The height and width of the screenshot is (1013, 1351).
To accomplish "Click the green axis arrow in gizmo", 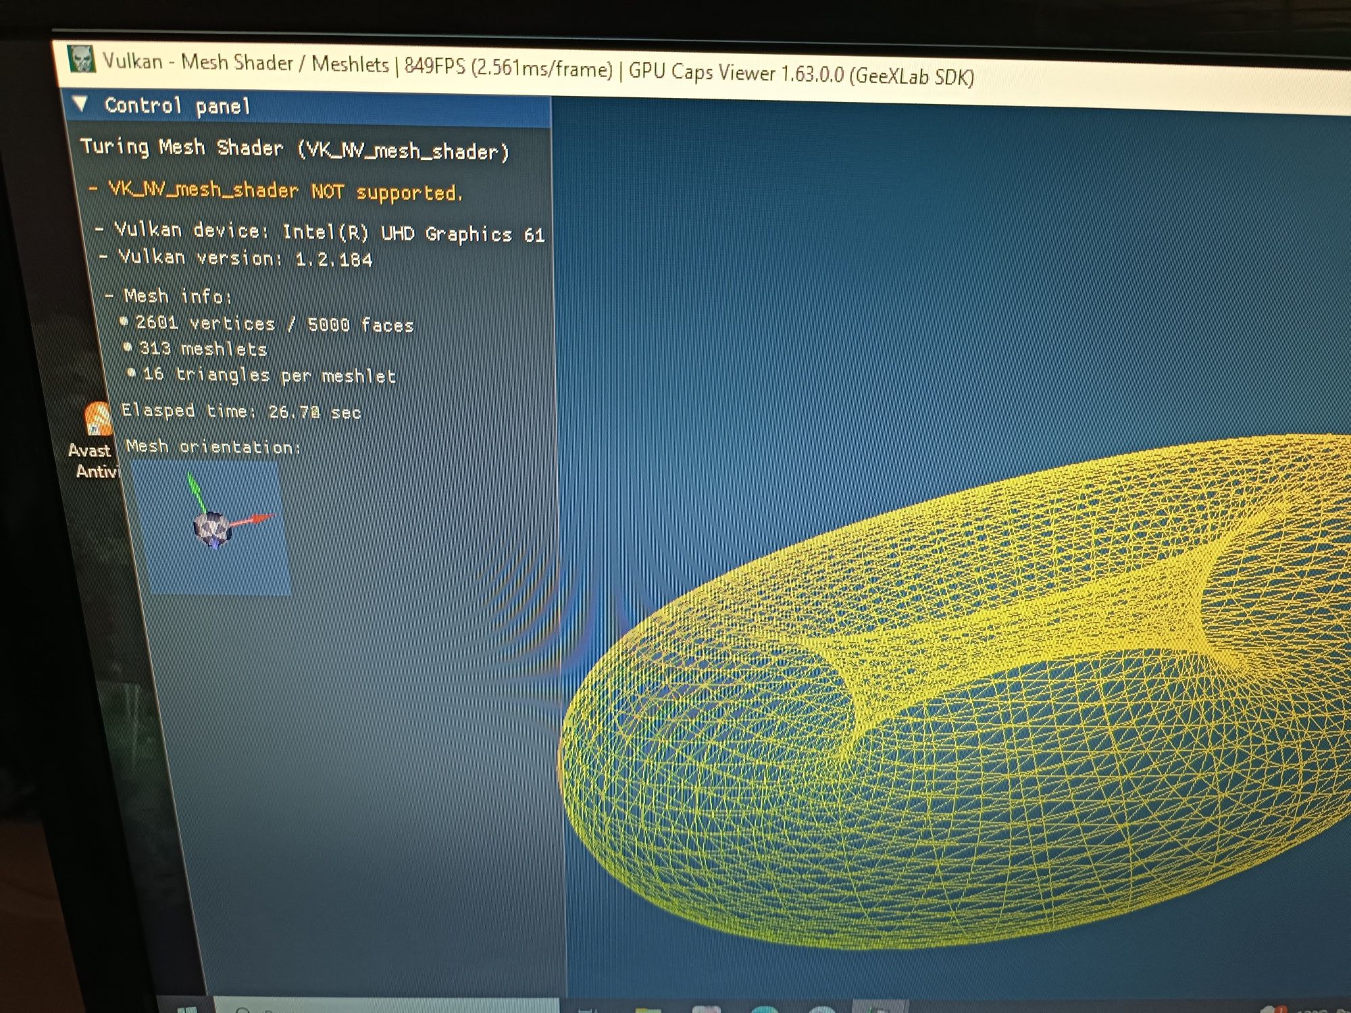I will 197,492.
